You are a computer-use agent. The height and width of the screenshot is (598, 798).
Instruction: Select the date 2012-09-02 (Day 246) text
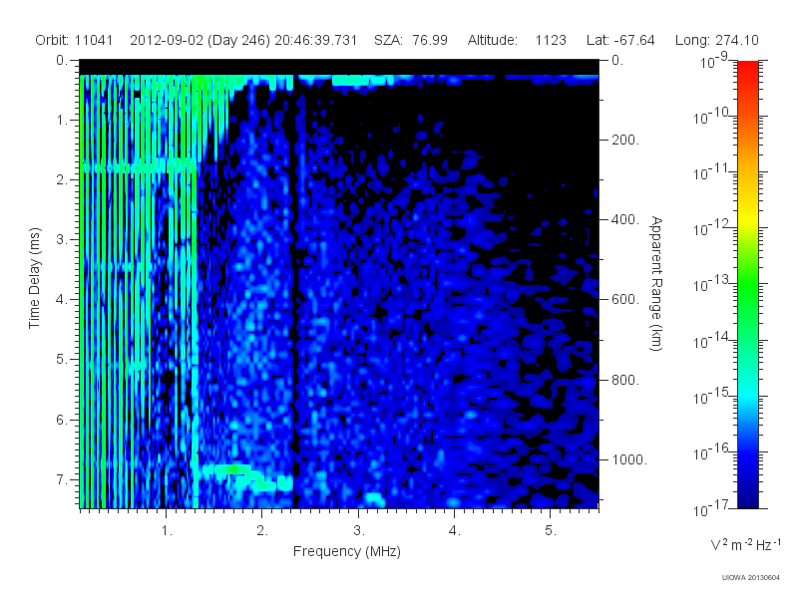point(200,40)
